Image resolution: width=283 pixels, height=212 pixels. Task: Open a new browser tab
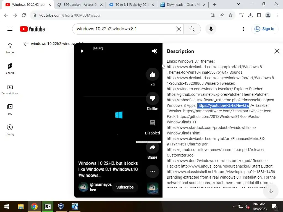click(x=214, y=5)
